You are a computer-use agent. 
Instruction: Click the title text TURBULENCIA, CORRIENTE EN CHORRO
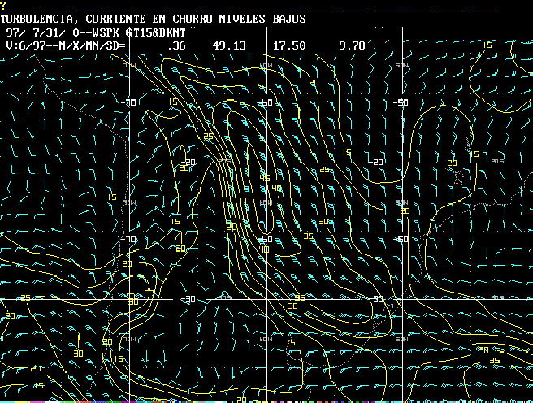(x=107, y=19)
